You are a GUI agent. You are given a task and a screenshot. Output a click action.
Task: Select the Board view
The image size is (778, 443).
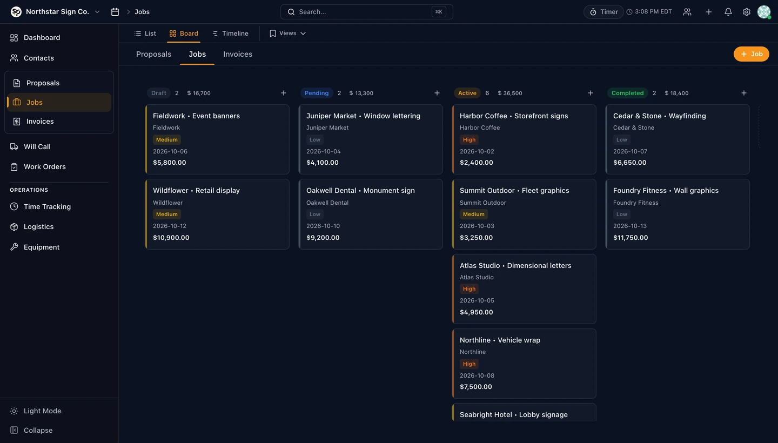point(184,33)
